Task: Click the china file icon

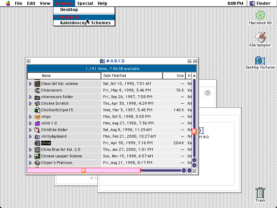Action: pyautogui.click(x=37, y=143)
